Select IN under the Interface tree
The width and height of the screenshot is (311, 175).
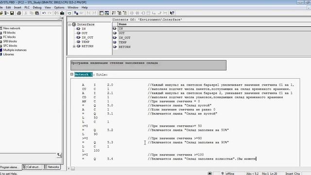click(x=84, y=29)
